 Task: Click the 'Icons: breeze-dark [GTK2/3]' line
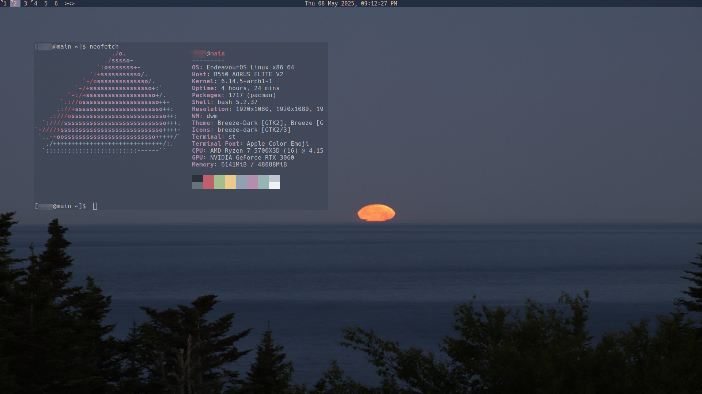(x=241, y=130)
